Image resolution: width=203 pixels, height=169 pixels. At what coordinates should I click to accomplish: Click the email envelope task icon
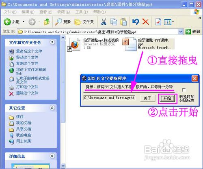11,79
